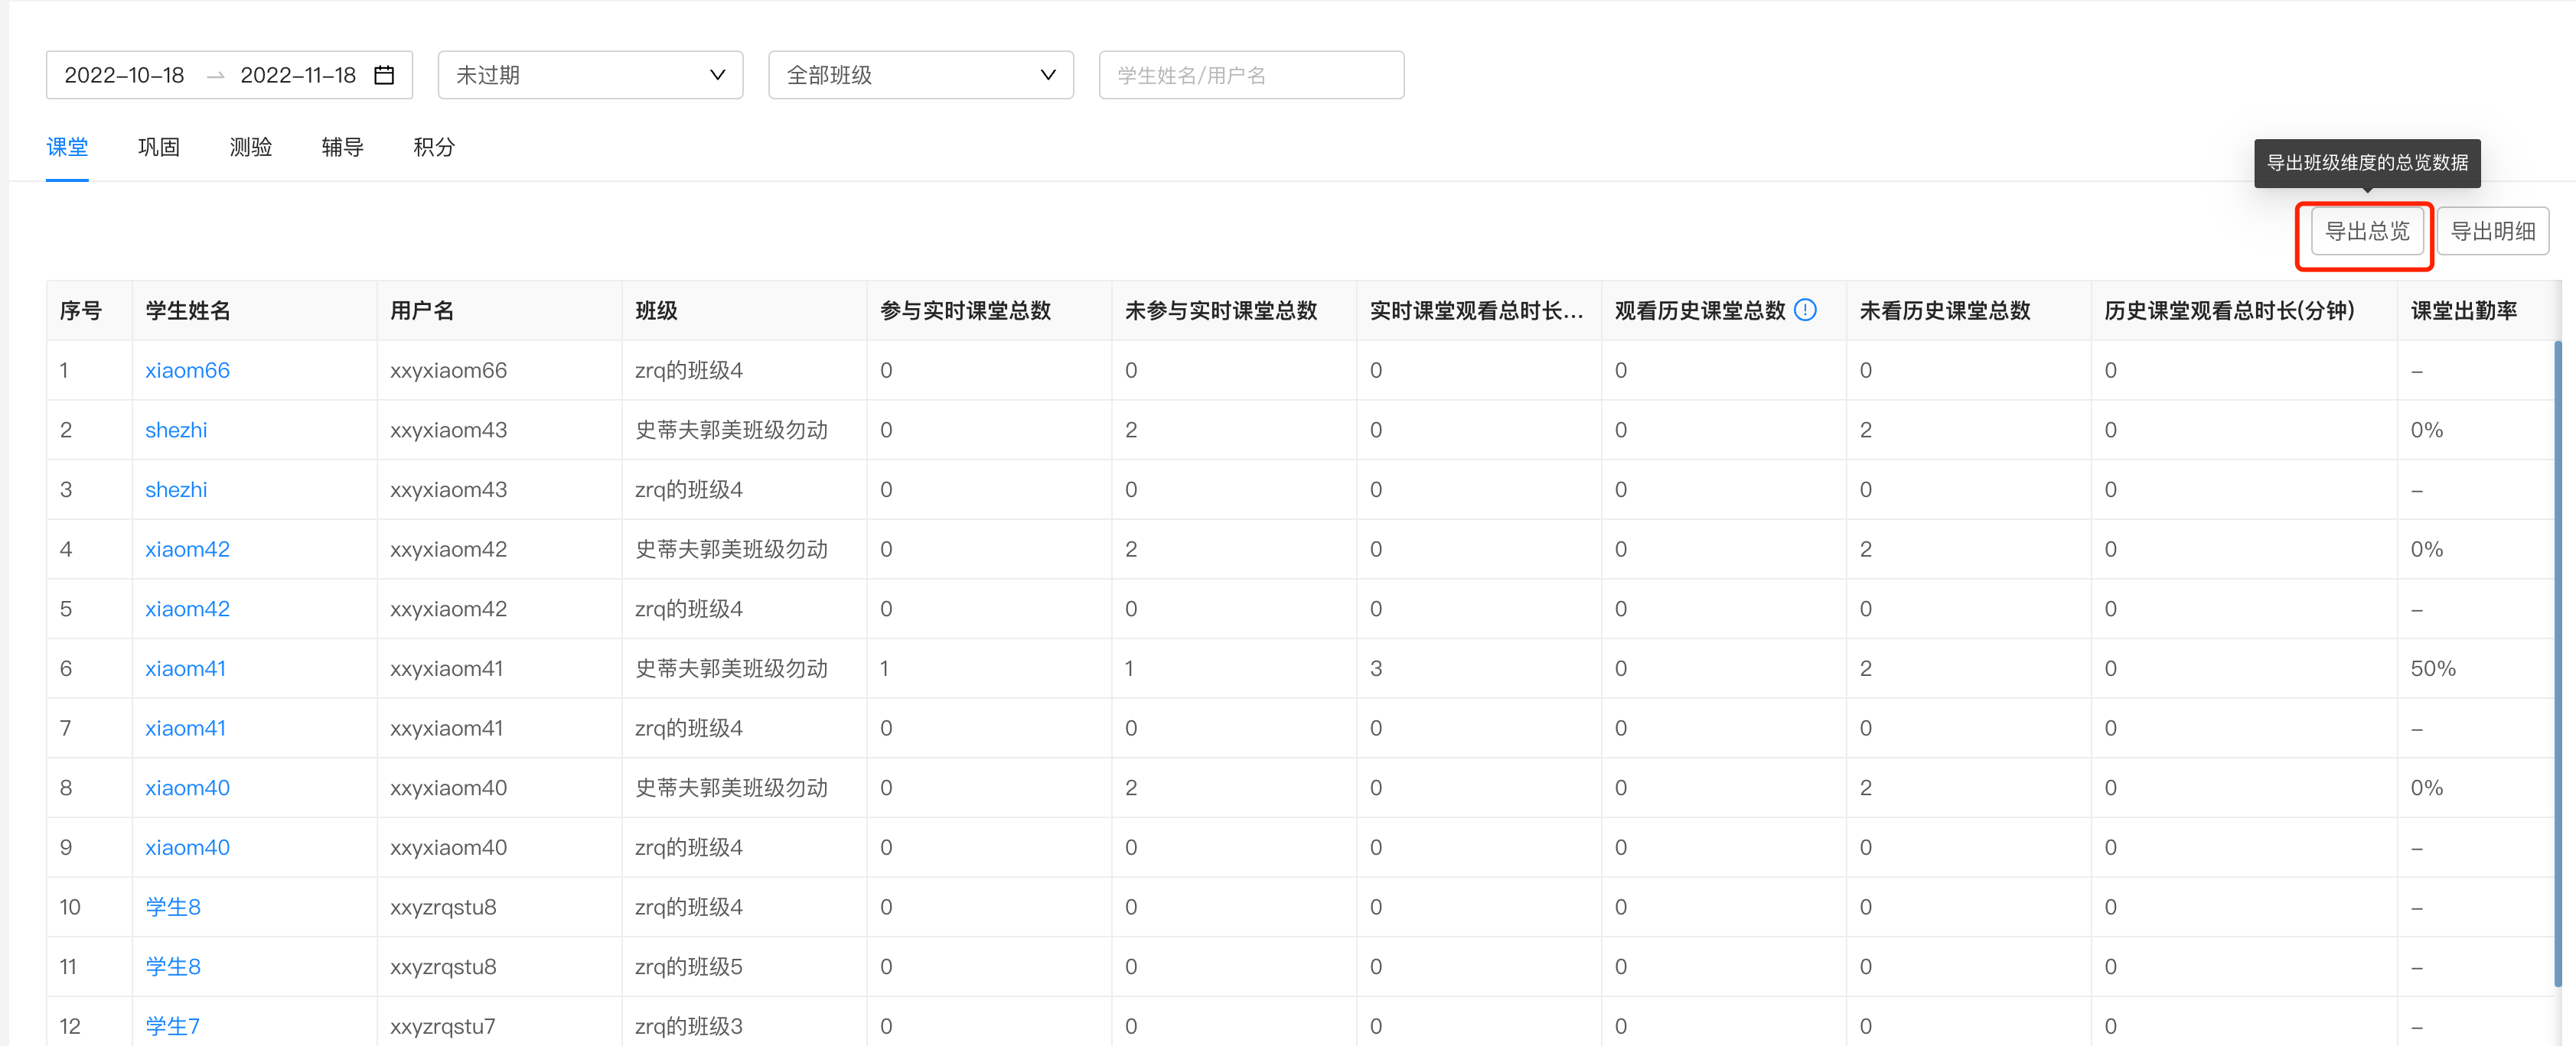2576x1046 pixels.
Task: Focus the 学生姓名/用户名 search field
Action: [x=1251, y=75]
